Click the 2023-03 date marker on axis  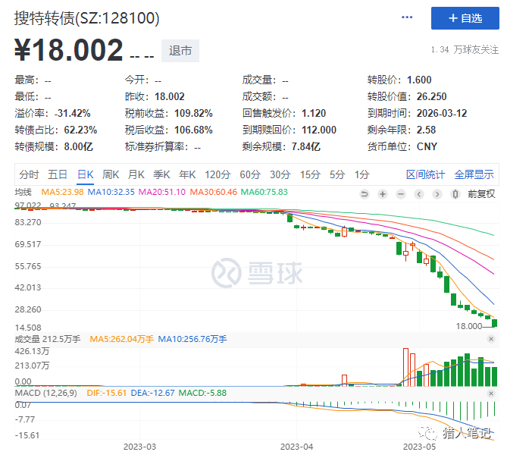point(139,447)
